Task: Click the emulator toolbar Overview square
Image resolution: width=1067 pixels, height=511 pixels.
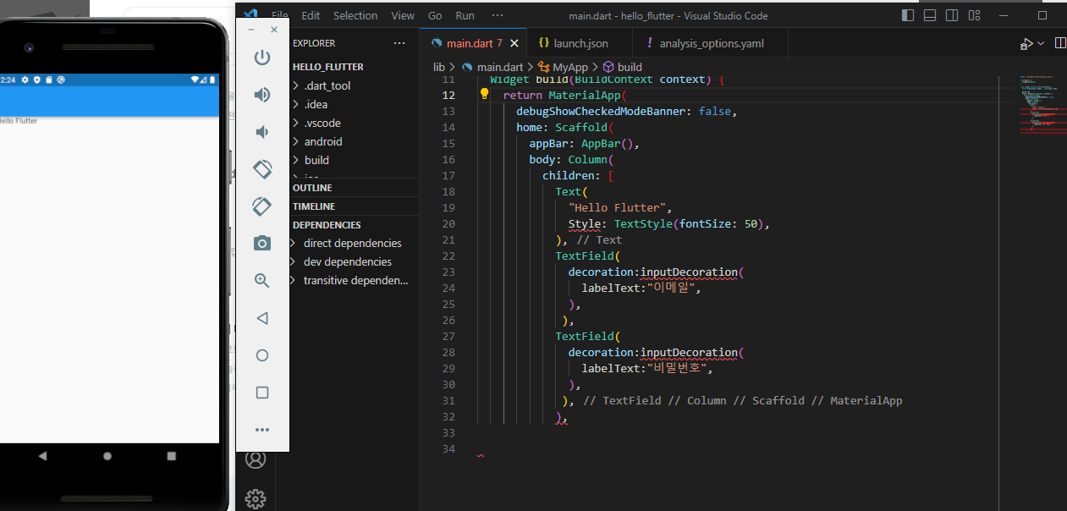Action: coord(262,393)
